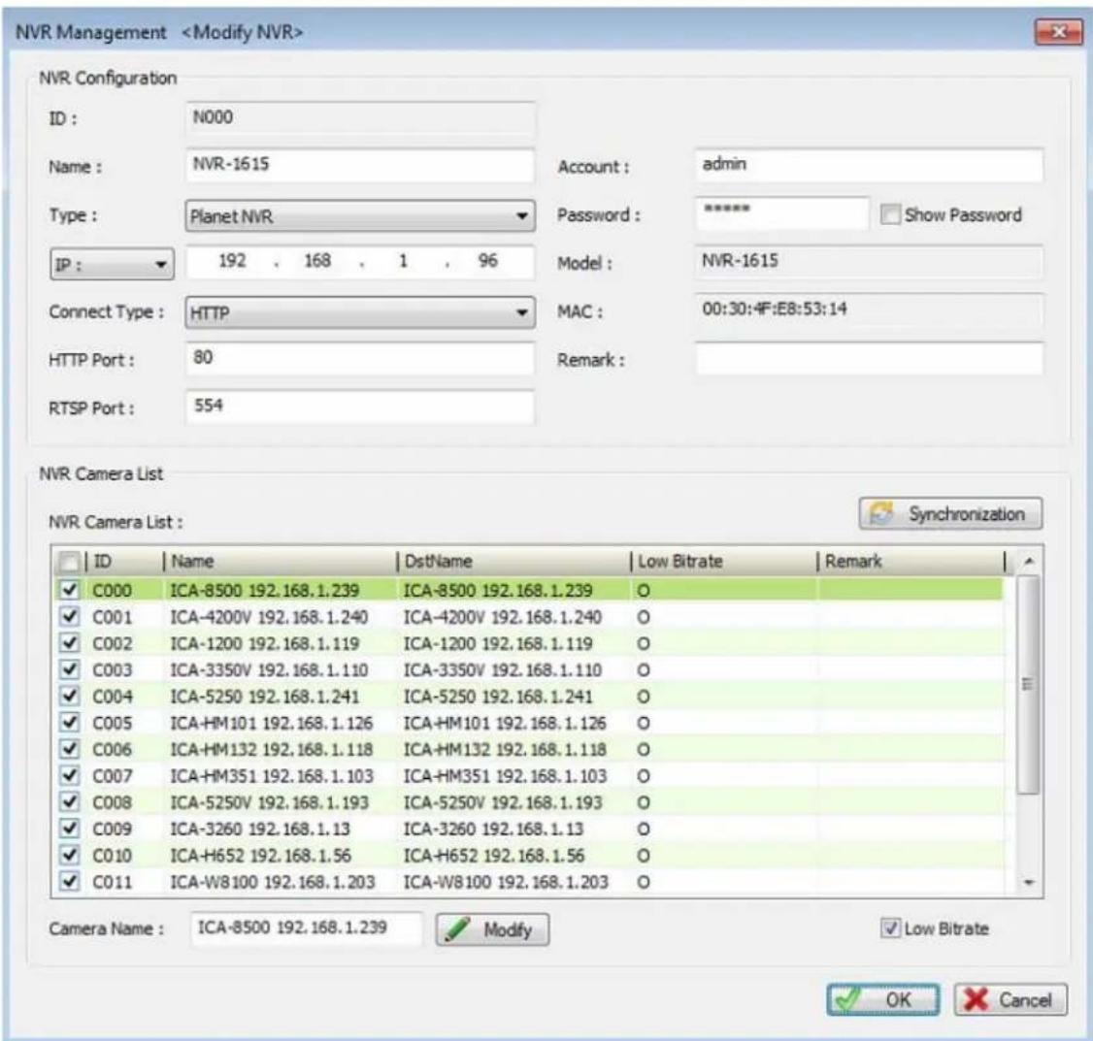Click the IP address first octet 192
Viewport: 1093px width, 1041px height.
pyautogui.click(x=232, y=261)
